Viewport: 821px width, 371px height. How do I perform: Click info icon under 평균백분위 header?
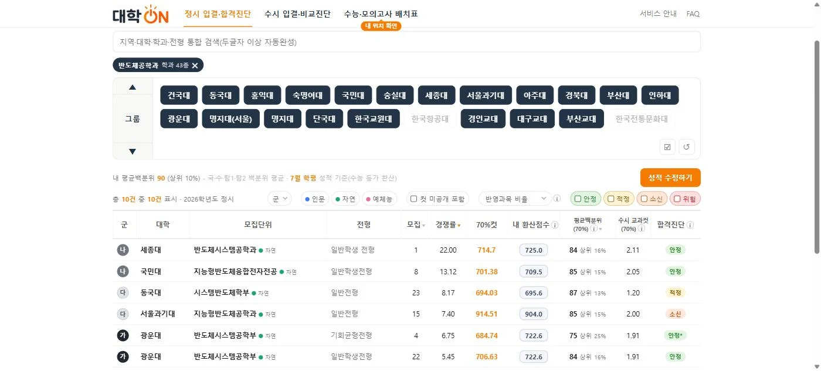pyautogui.click(x=593, y=229)
